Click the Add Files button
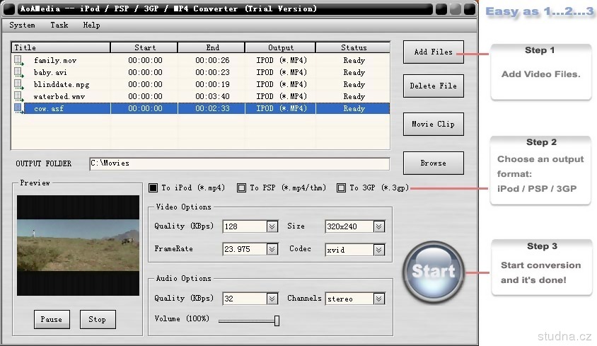Screen dimensions: 597x346 (433, 52)
